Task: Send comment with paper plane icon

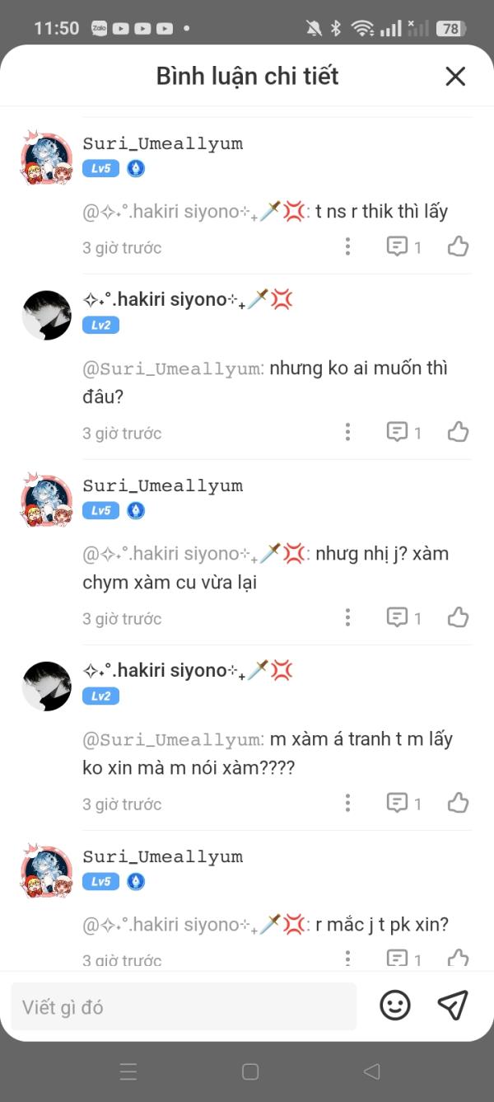Action: point(453,1005)
